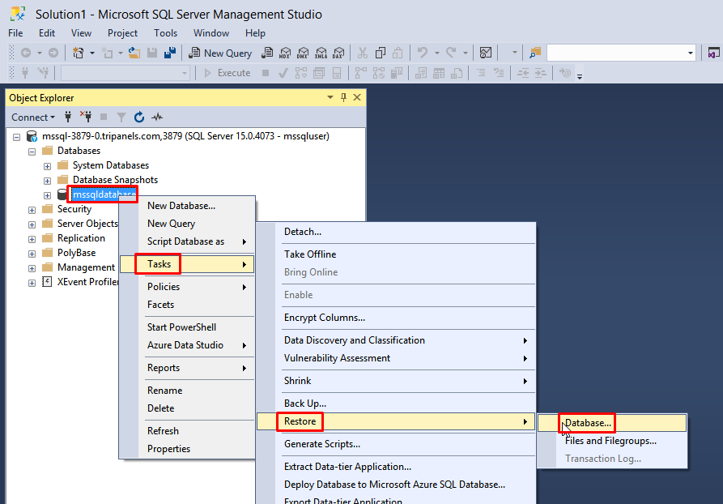Choose Back Up... from the Tasks submenu
The image size is (723, 504).
pos(304,404)
